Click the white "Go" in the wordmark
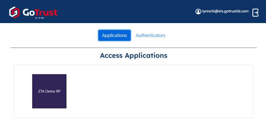Screen dimensions: 266x129 click(28, 12)
